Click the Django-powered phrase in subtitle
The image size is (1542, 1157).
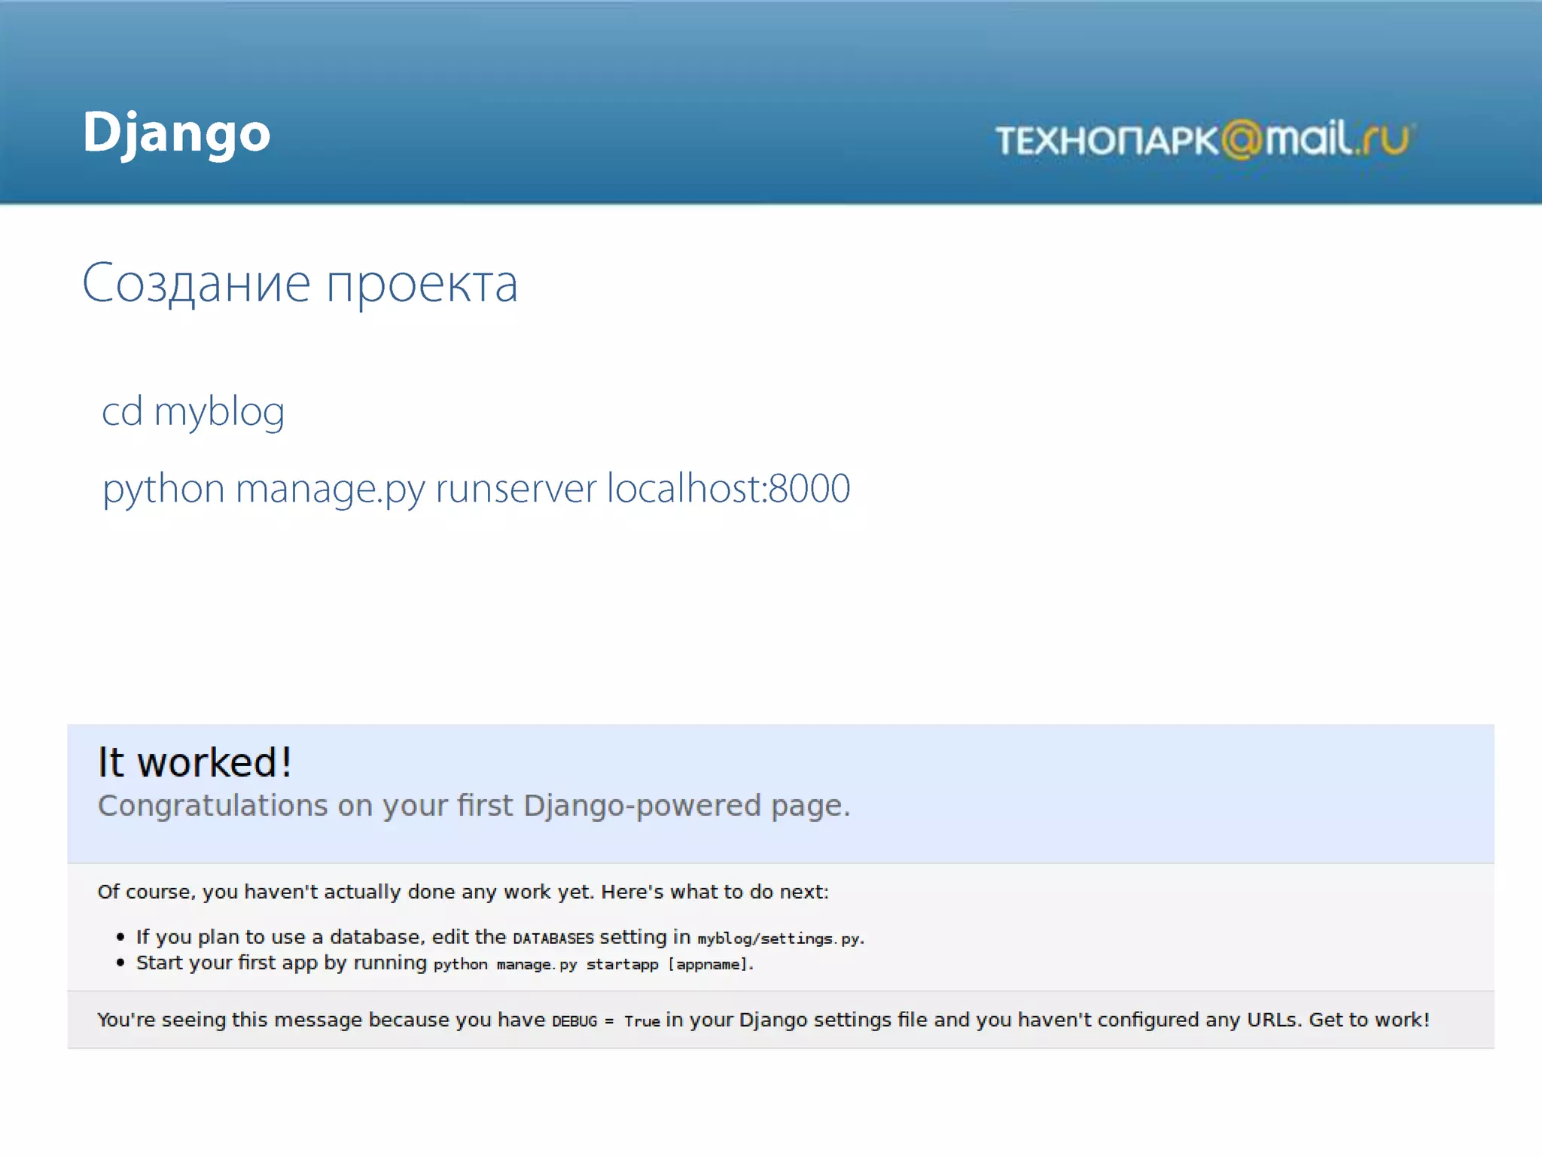642,806
